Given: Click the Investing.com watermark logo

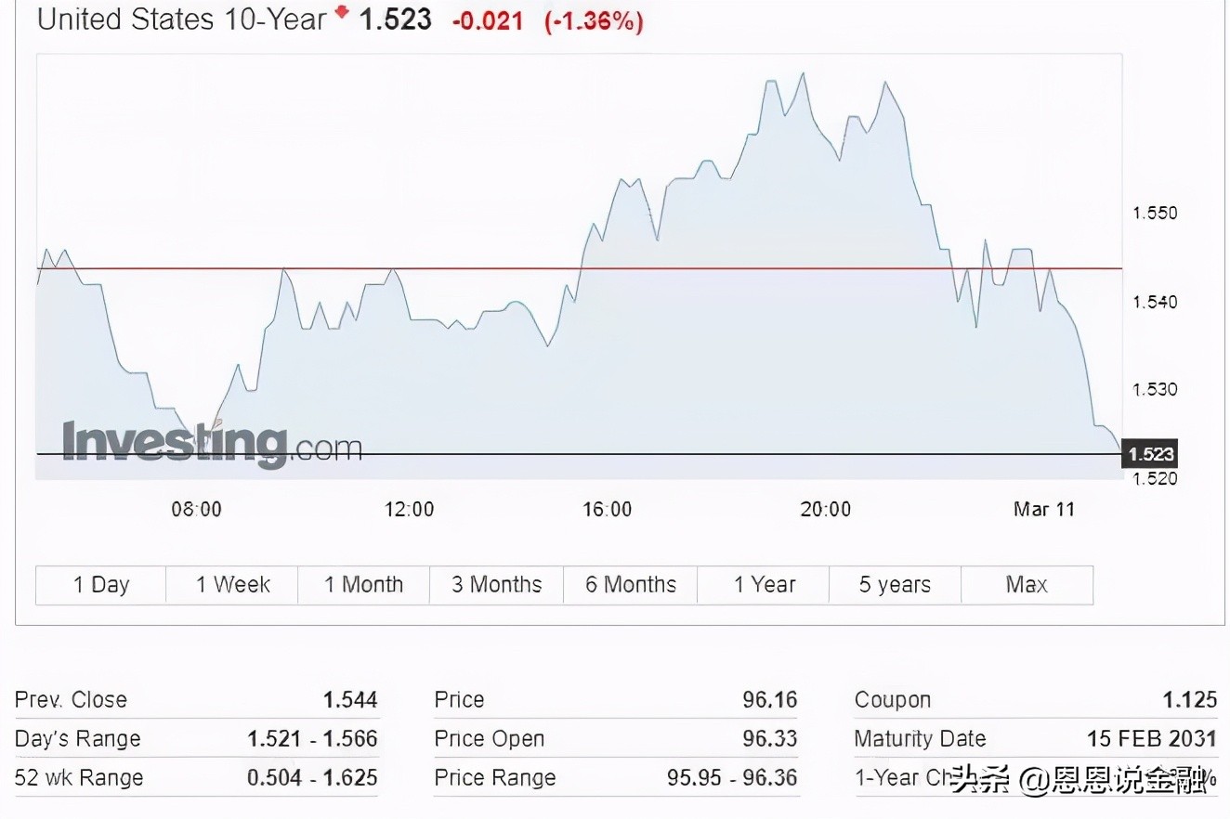Looking at the screenshot, I should (x=212, y=444).
